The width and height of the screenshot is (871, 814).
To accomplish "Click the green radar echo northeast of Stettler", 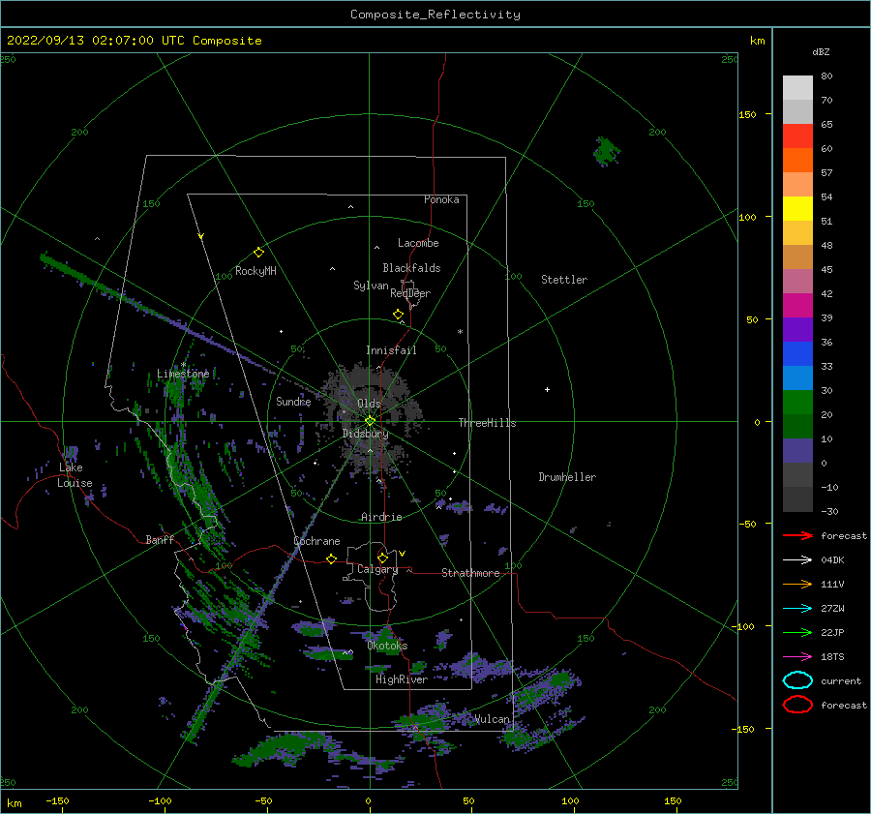I will (606, 151).
